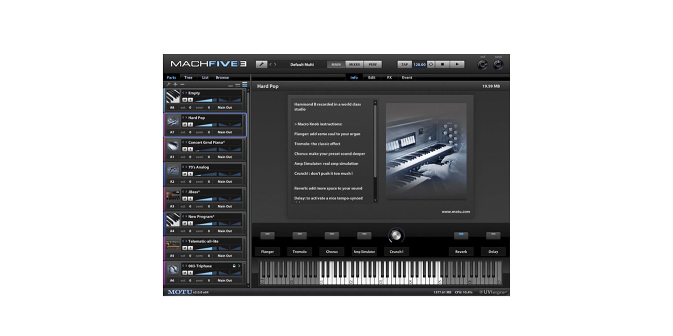This screenshot has height=336, width=673.
Task: Click the Crunch ! macro knob
Action: click(396, 235)
